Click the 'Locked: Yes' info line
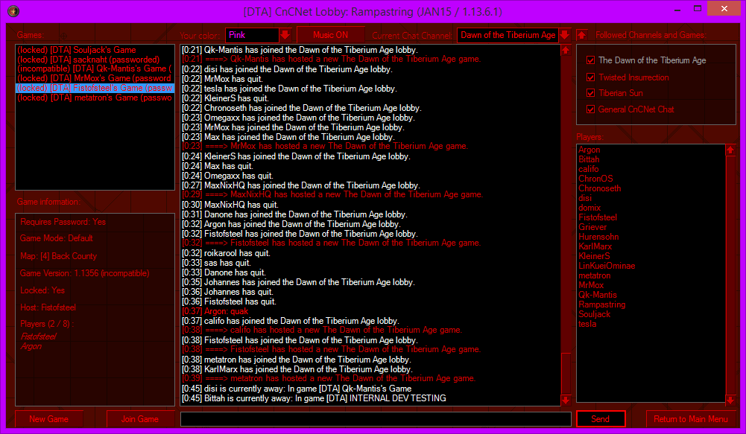Viewport: 746px width, 434px height. click(x=42, y=290)
